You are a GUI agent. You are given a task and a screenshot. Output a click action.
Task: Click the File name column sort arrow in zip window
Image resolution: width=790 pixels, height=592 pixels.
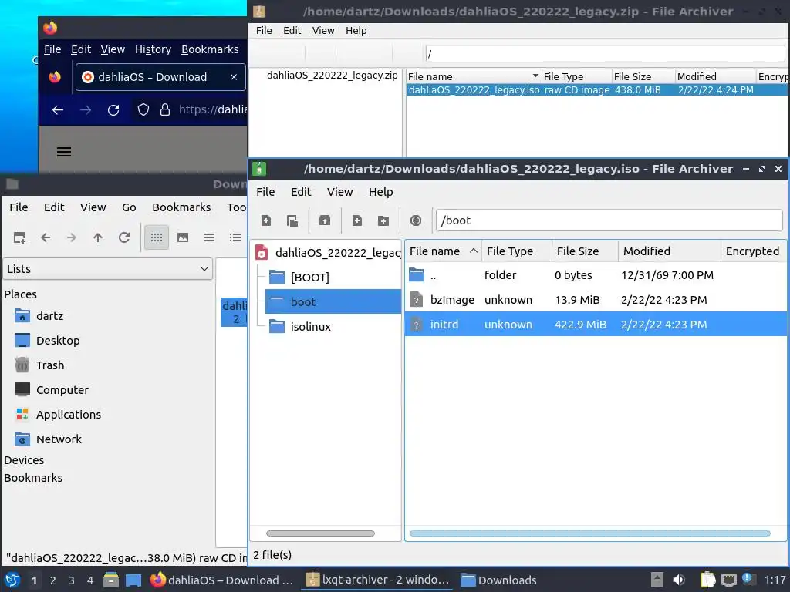pyautogui.click(x=535, y=76)
